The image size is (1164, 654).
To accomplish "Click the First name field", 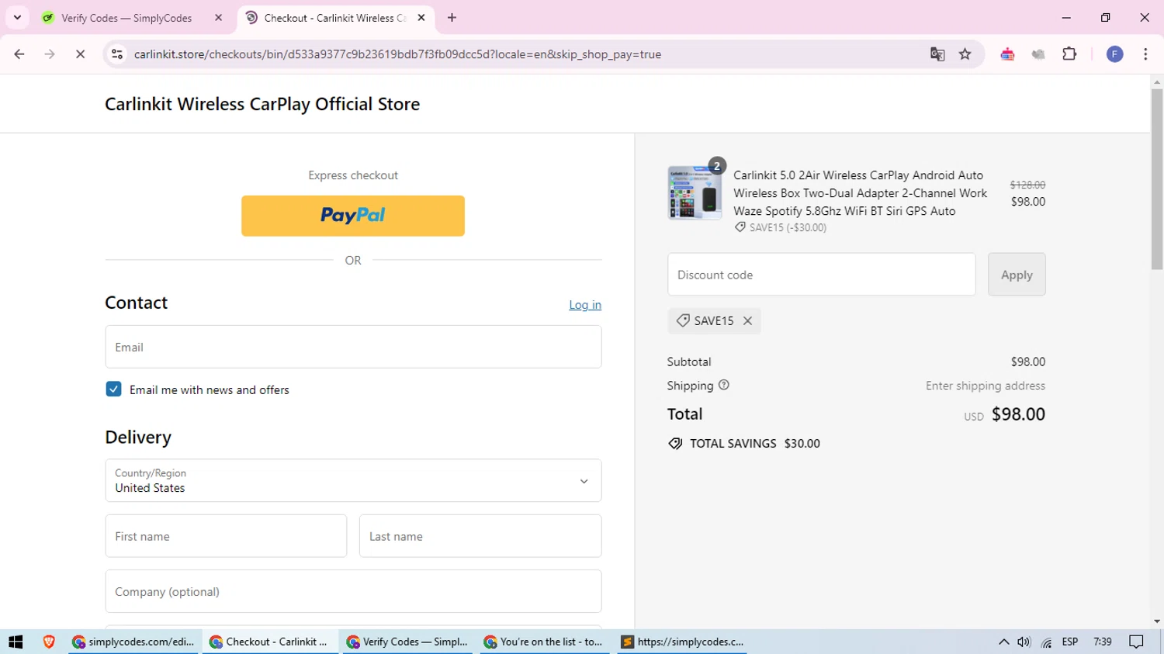I will tap(226, 536).
